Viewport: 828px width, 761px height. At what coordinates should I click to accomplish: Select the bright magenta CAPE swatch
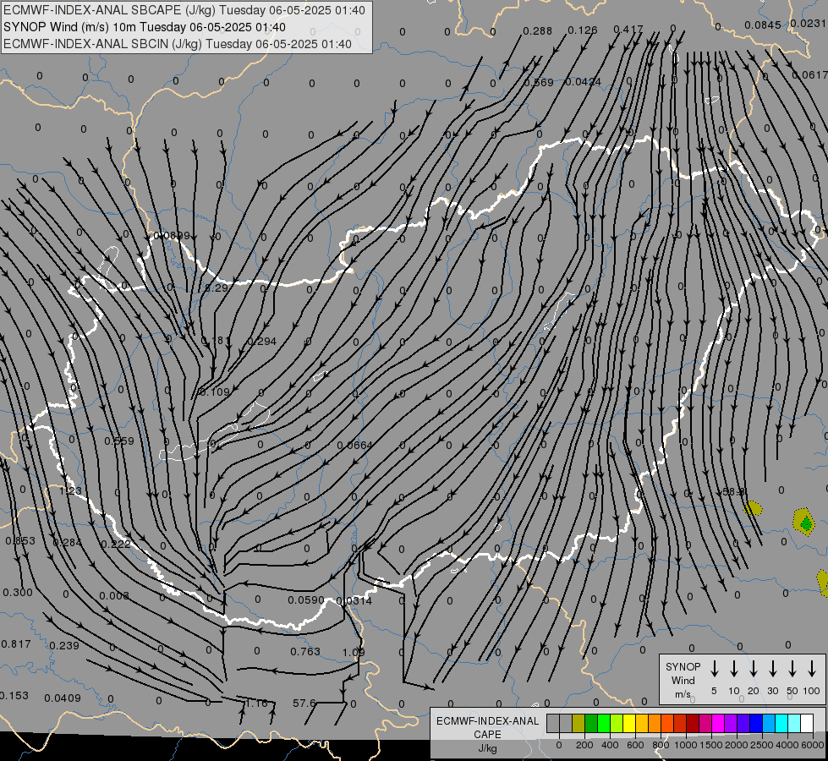pyautogui.click(x=718, y=724)
